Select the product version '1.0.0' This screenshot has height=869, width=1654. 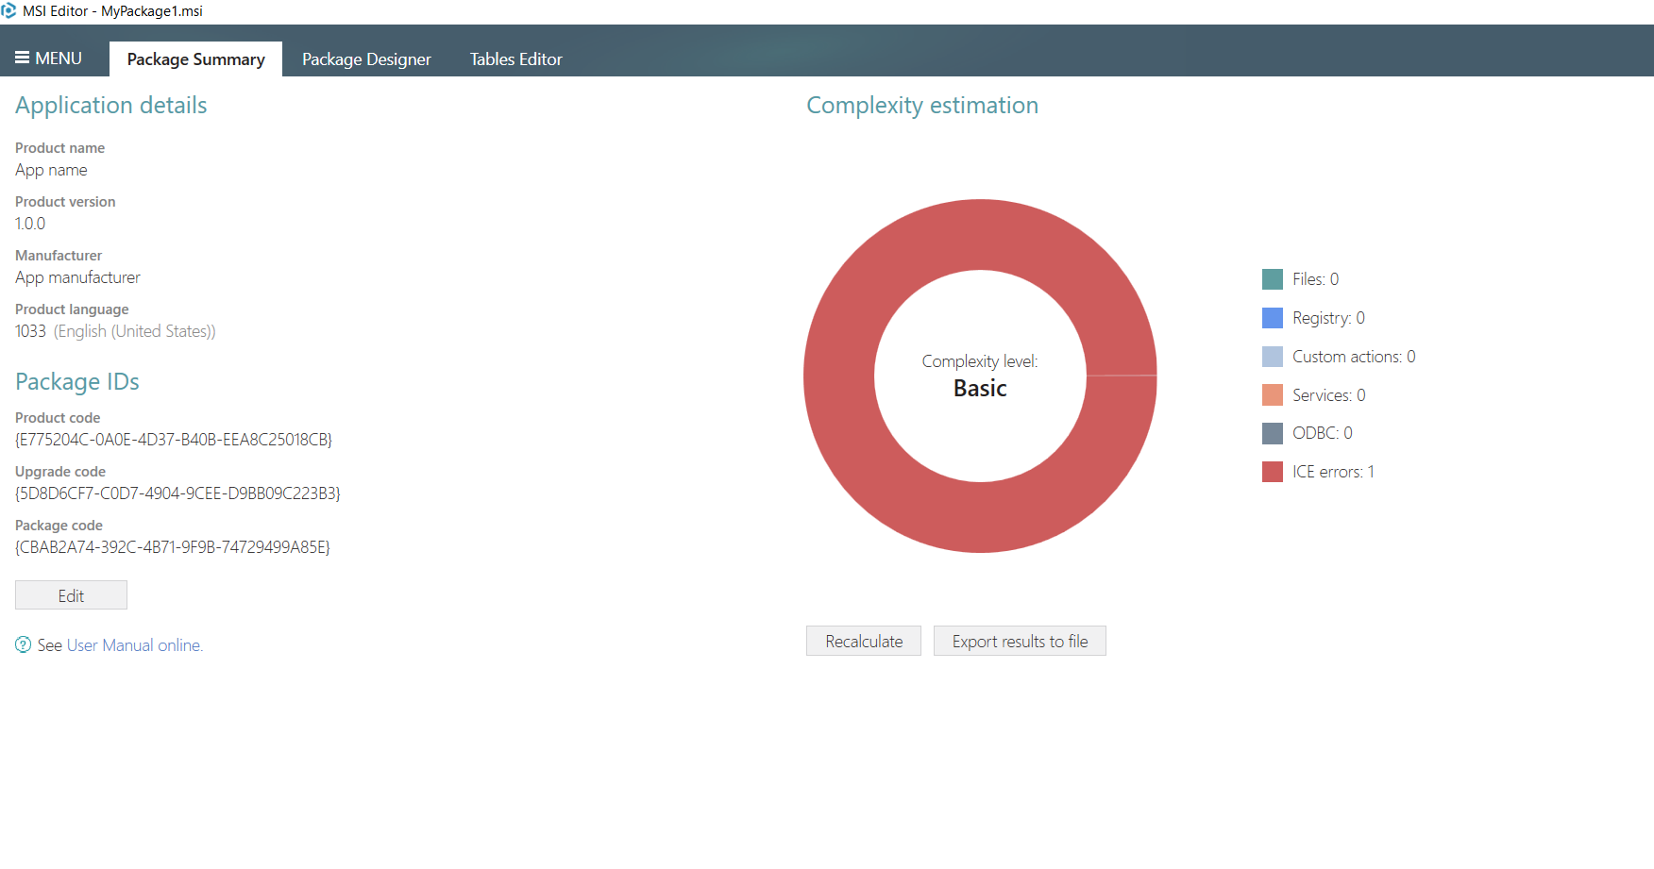[x=30, y=224]
